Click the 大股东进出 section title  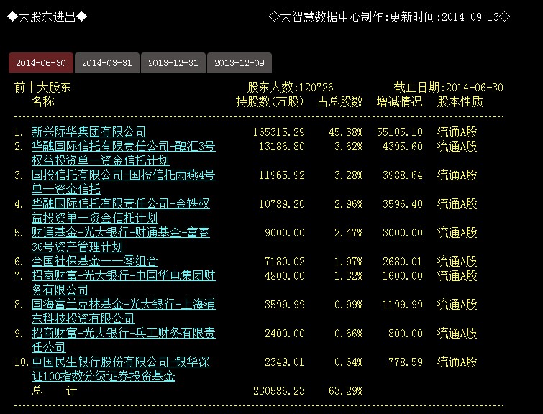click(47, 17)
